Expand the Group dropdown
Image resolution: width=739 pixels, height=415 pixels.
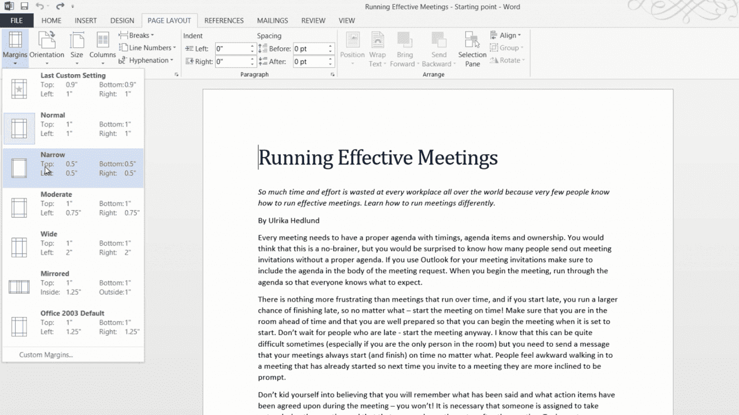[507, 48]
